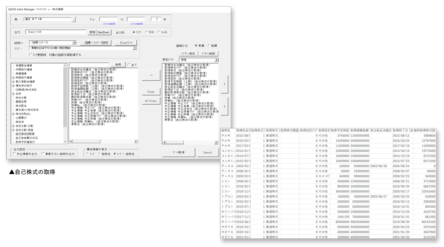The width and height of the screenshot is (444, 247).
Task: Click the Excelシート button
Action: click(126, 43)
